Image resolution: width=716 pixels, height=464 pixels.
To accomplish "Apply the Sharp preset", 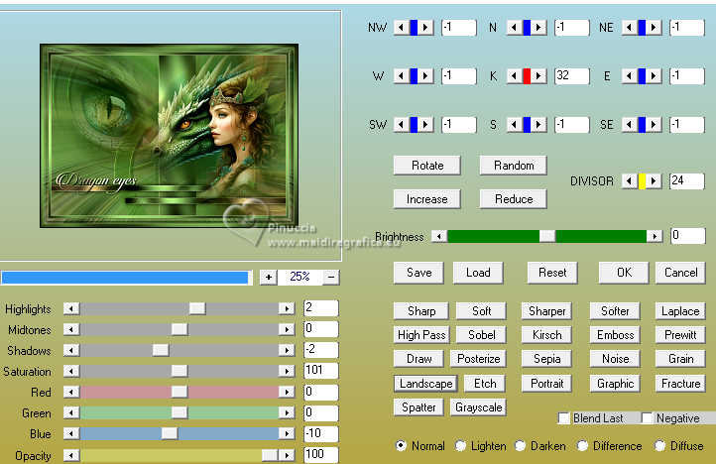I will (x=421, y=311).
